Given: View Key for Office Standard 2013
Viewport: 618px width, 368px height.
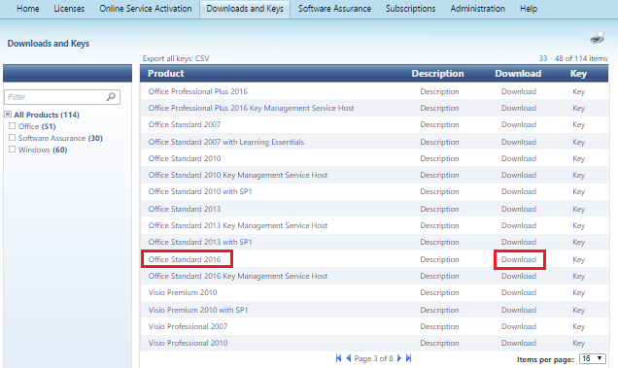Looking at the screenshot, I should pyautogui.click(x=578, y=209).
